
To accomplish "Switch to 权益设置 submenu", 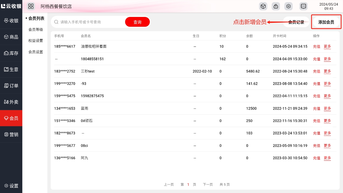I will pos(36,41).
